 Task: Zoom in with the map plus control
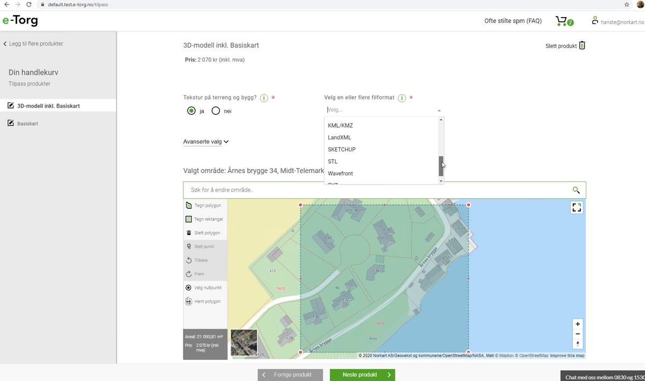coord(577,324)
